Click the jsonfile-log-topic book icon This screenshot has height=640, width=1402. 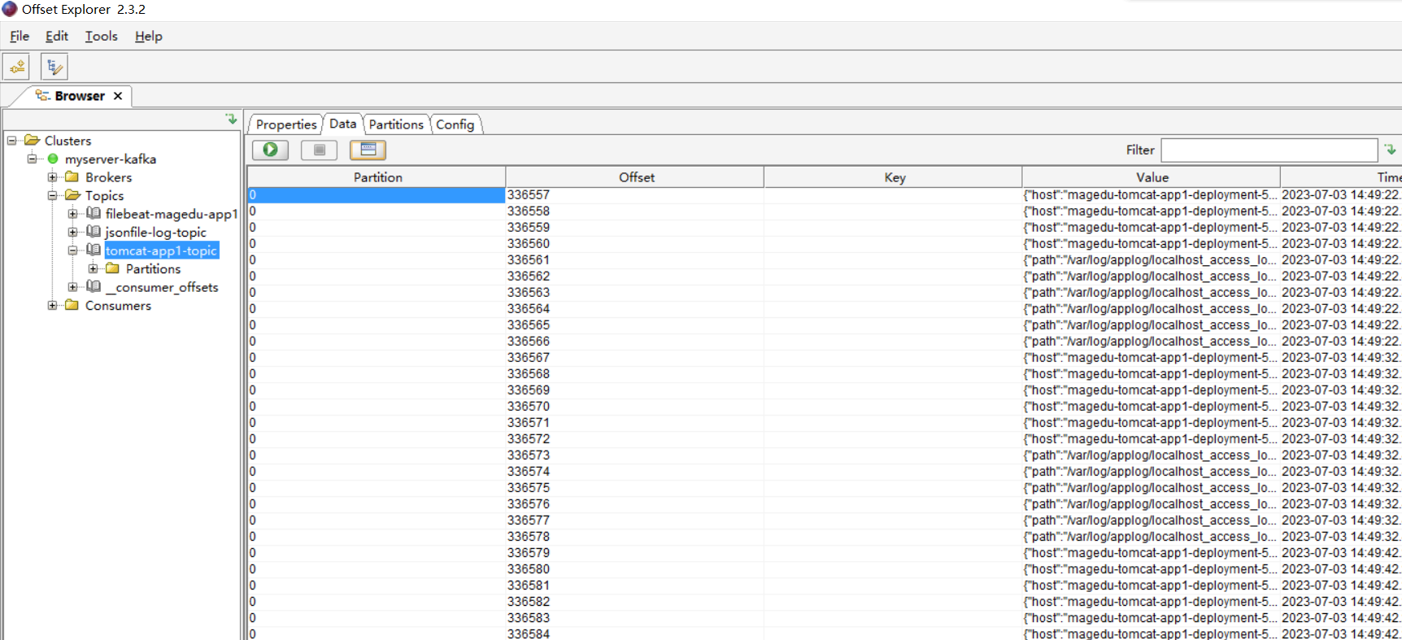94,233
